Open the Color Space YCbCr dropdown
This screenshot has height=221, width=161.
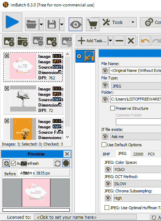(137, 169)
